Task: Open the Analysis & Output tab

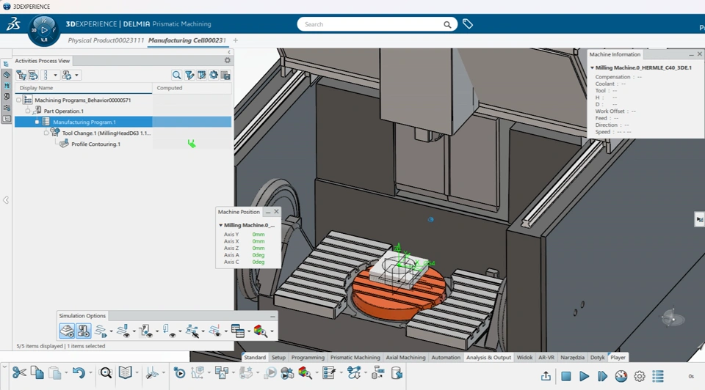Action: tap(488, 358)
